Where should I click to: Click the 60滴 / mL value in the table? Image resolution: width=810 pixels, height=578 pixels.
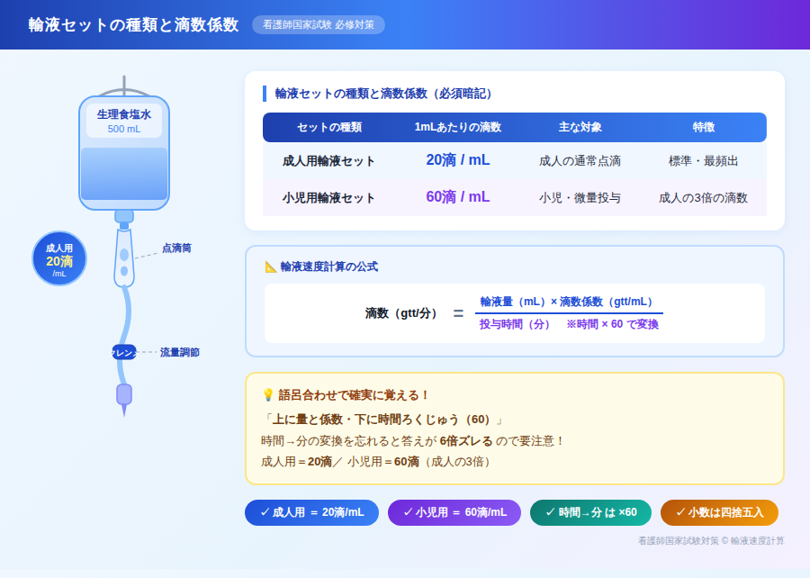tap(457, 197)
